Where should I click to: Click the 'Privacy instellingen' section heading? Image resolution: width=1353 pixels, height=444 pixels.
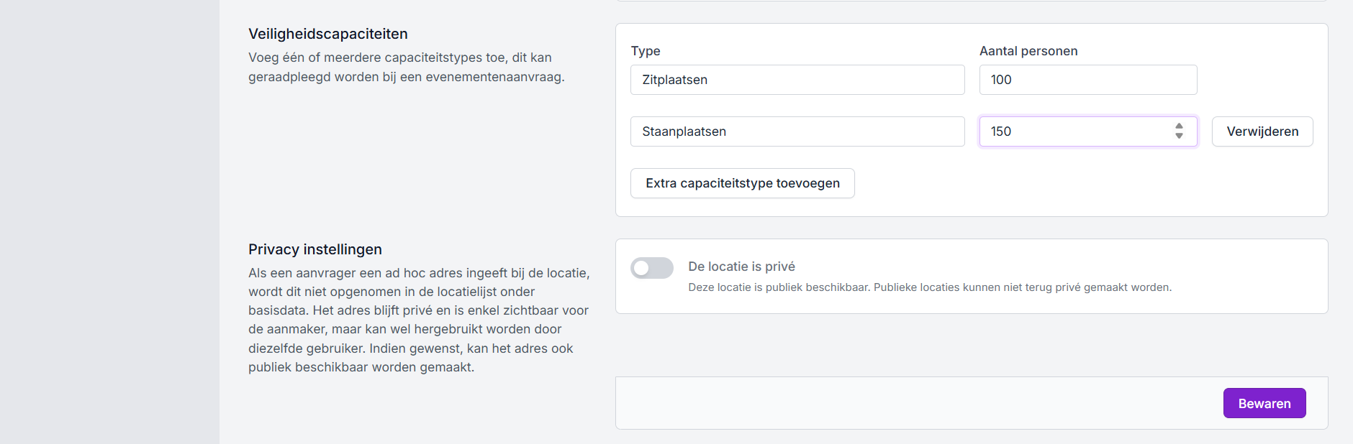tap(315, 249)
